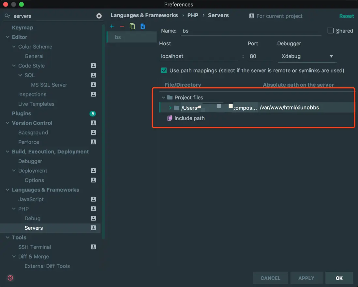Collapse the Project files tree node
Screen dimensions: 358x287
click(x=163, y=98)
